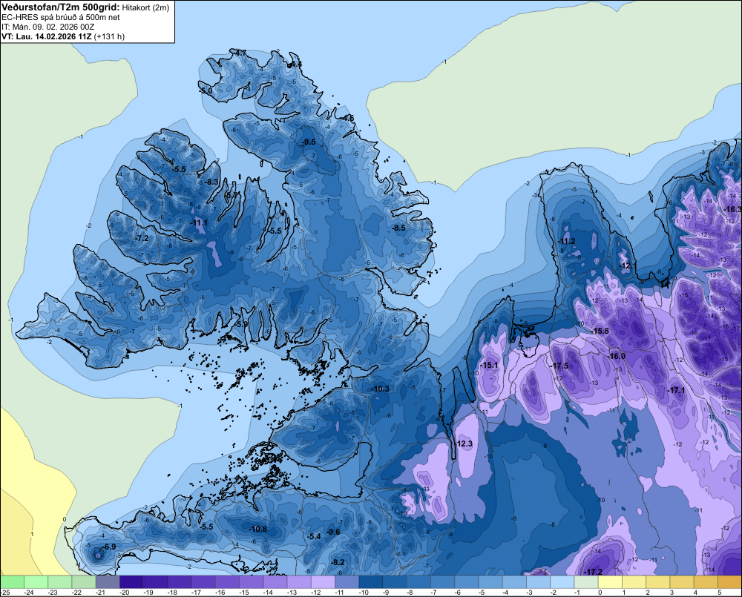Click the '-12' label in the legend scale
This screenshot has width=742, height=597.
click(x=315, y=593)
